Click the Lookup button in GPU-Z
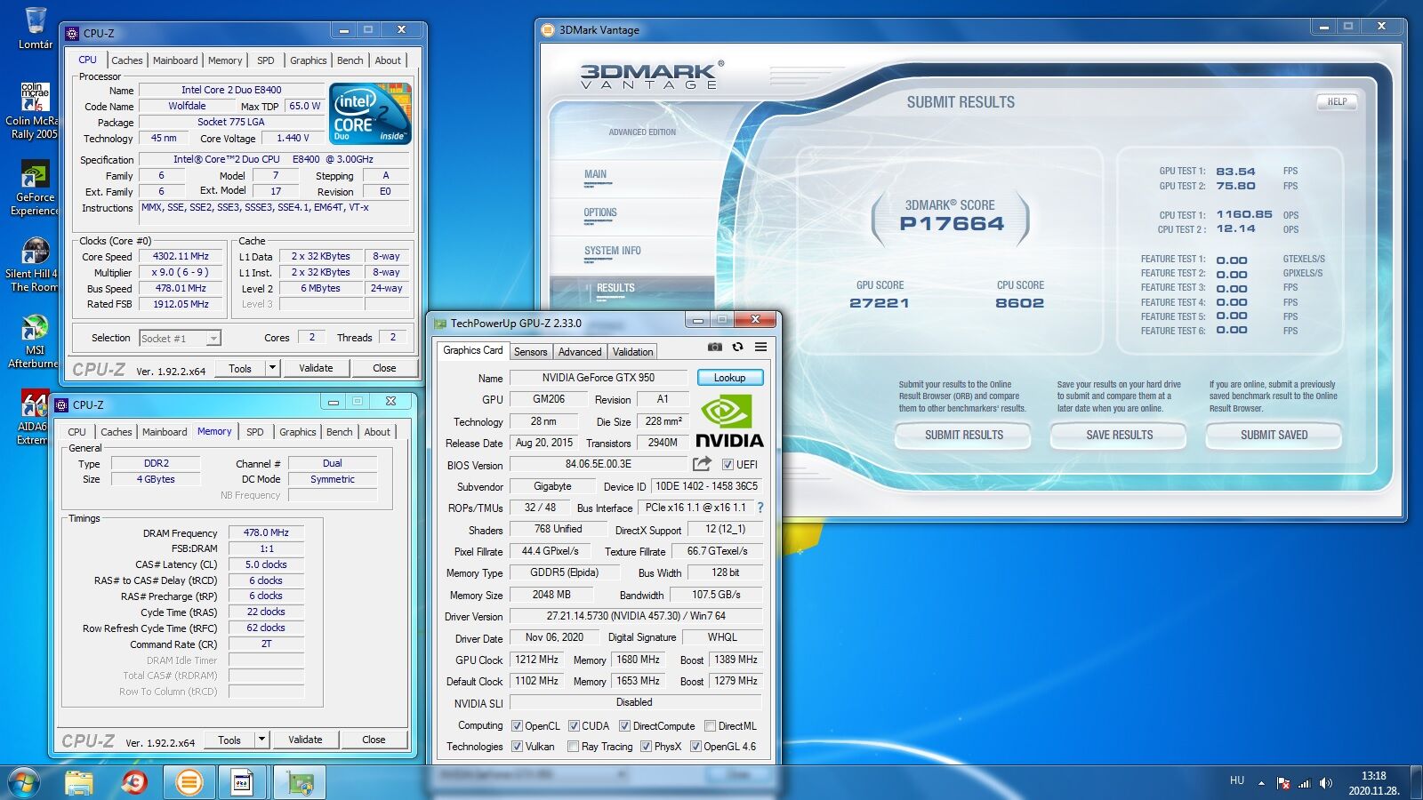 click(729, 378)
